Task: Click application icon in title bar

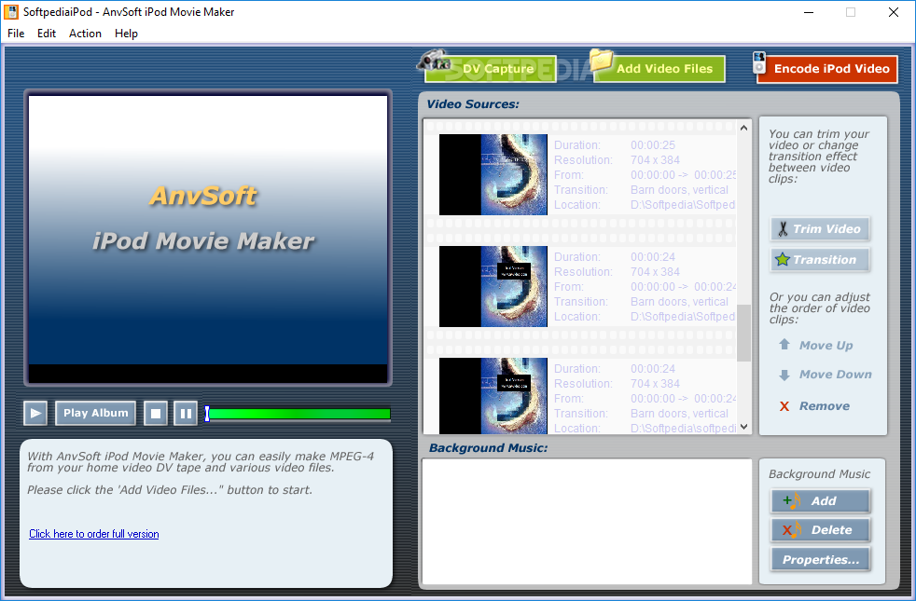Action: click(x=11, y=12)
